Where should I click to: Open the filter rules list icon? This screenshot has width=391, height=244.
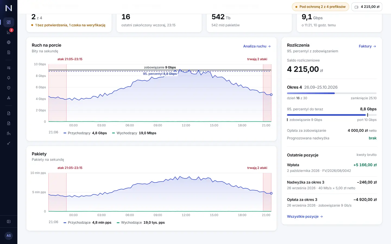click(x=9, y=68)
